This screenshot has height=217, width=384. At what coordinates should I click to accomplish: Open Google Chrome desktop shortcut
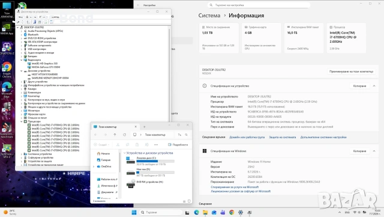[7, 69]
